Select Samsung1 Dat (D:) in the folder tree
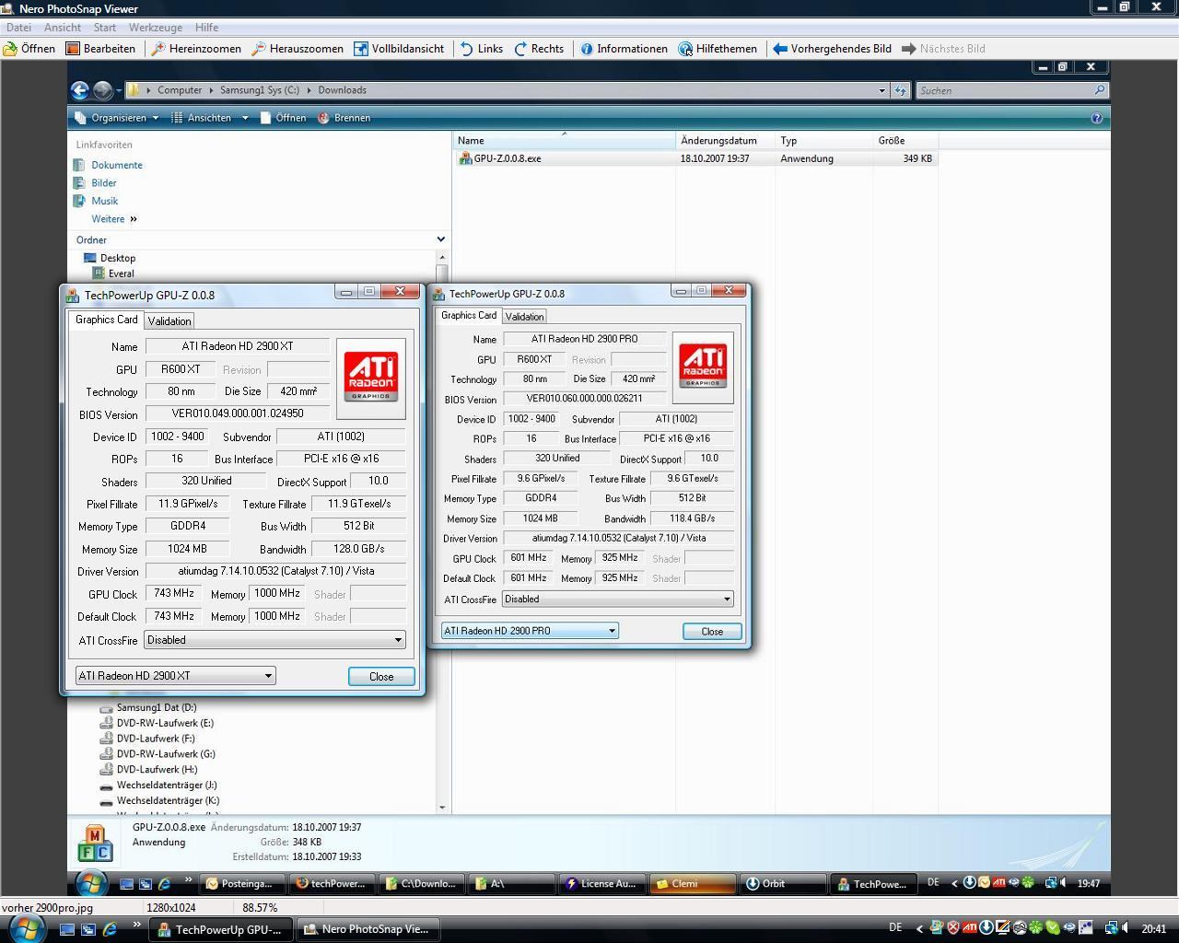1179x943 pixels. (147, 707)
